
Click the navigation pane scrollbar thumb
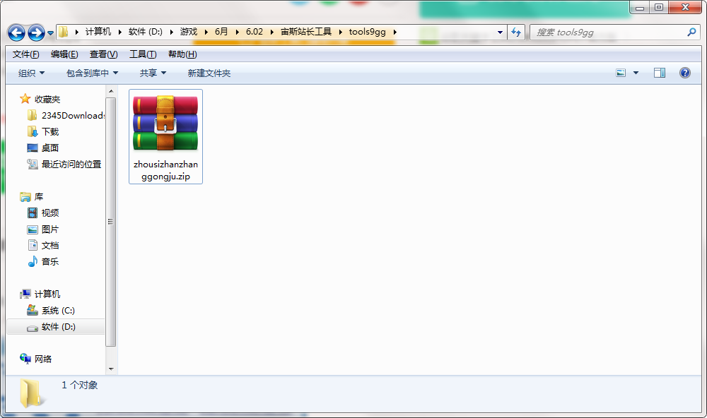[111, 222]
